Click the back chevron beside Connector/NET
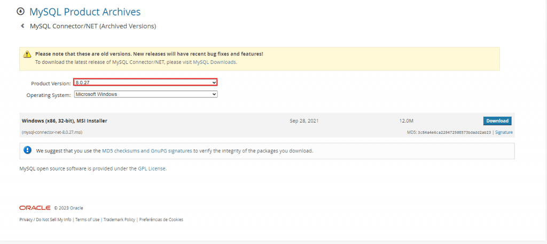Image resolution: width=547 pixels, height=244 pixels. [22, 26]
